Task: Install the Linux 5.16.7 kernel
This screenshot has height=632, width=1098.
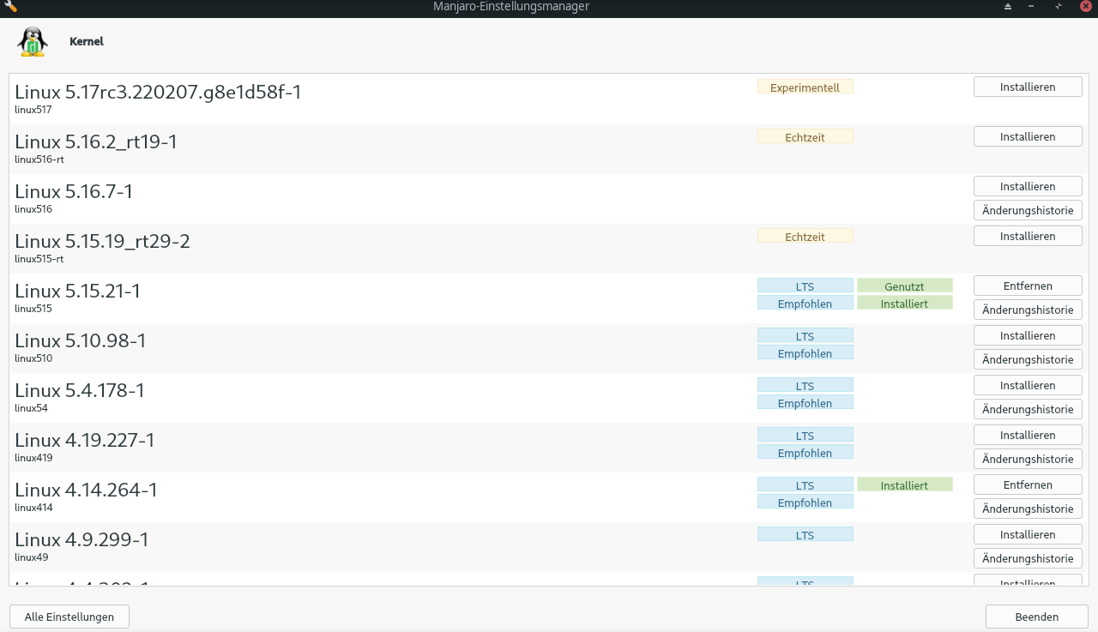Action: (x=1027, y=185)
